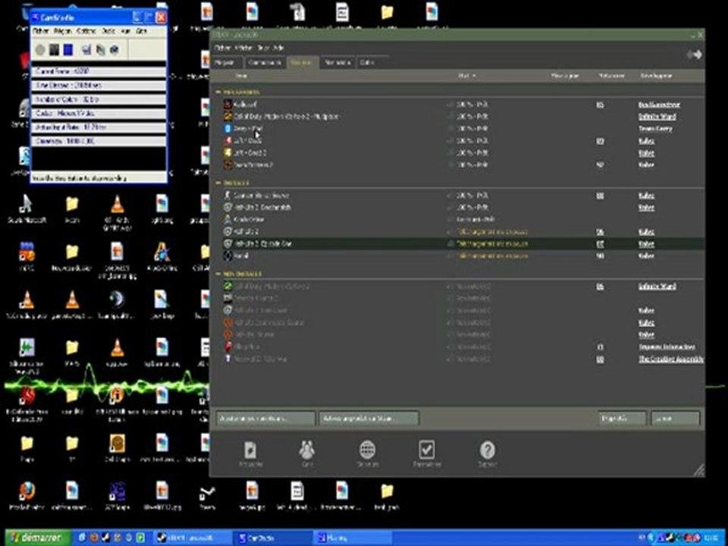Click the Steam shortcut icon on the desktop
The height and width of the screenshot is (546, 728).
point(207,492)
